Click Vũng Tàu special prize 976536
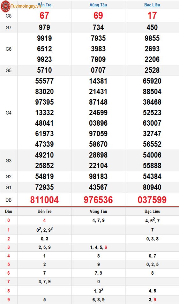This screenshot has width=179, height=304. coord(98,200)
